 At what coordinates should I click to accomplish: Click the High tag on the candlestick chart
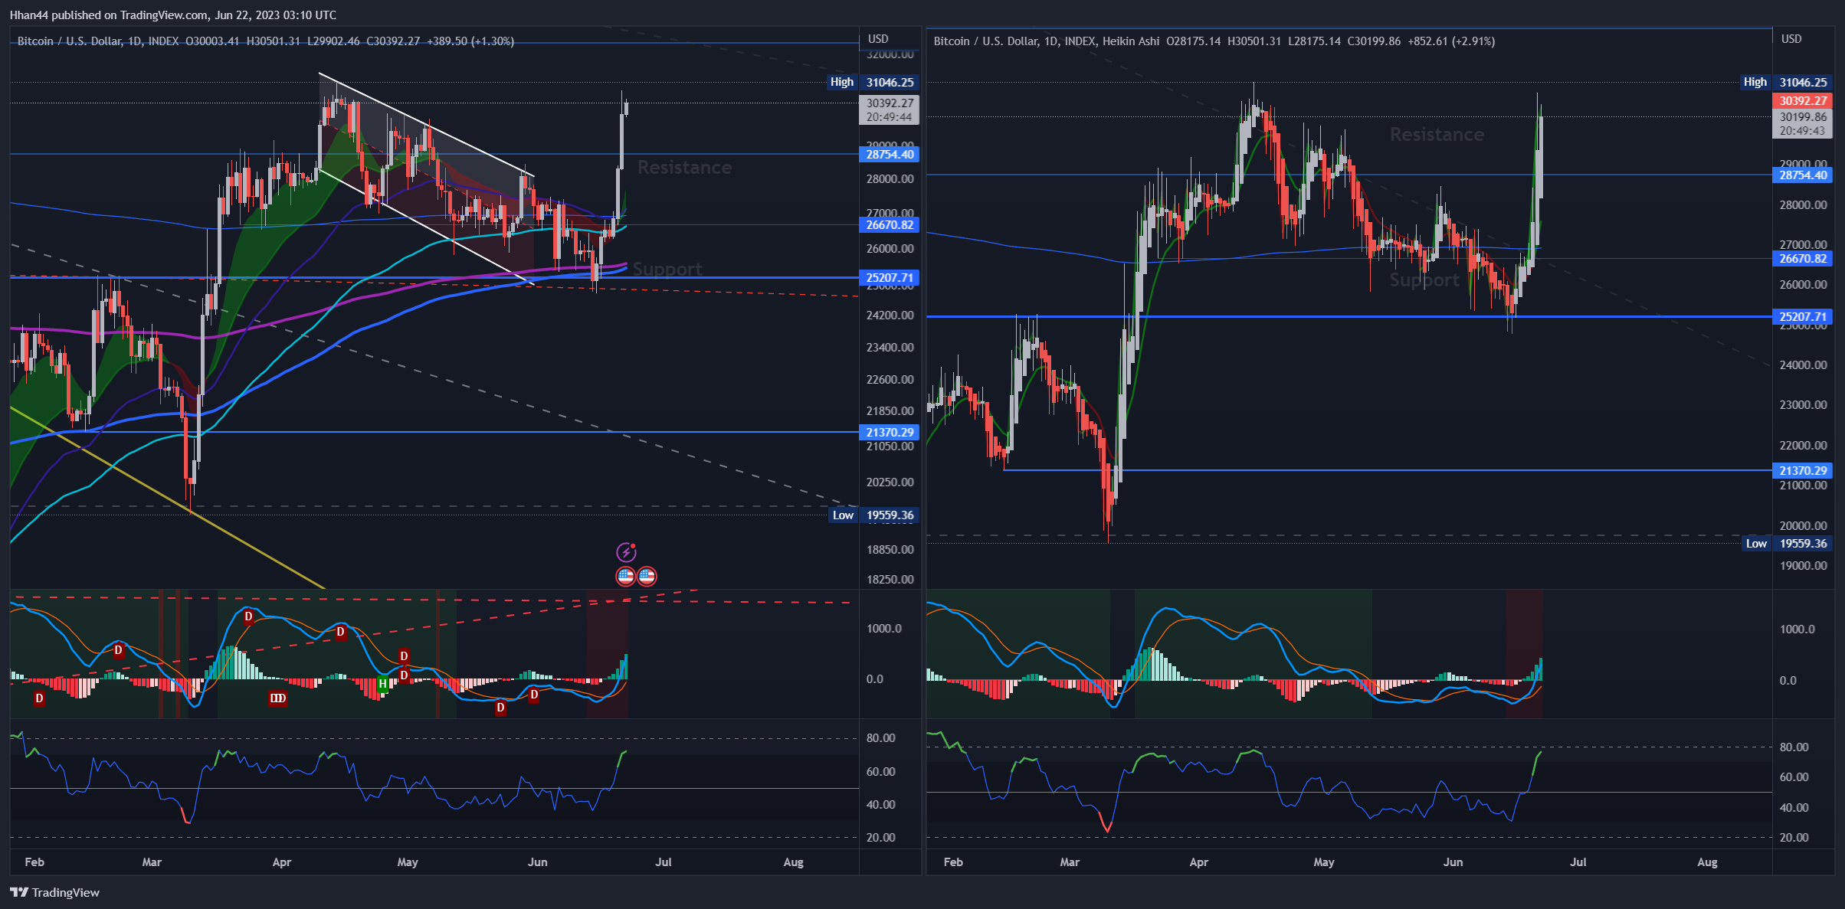(x=841, y=82)
